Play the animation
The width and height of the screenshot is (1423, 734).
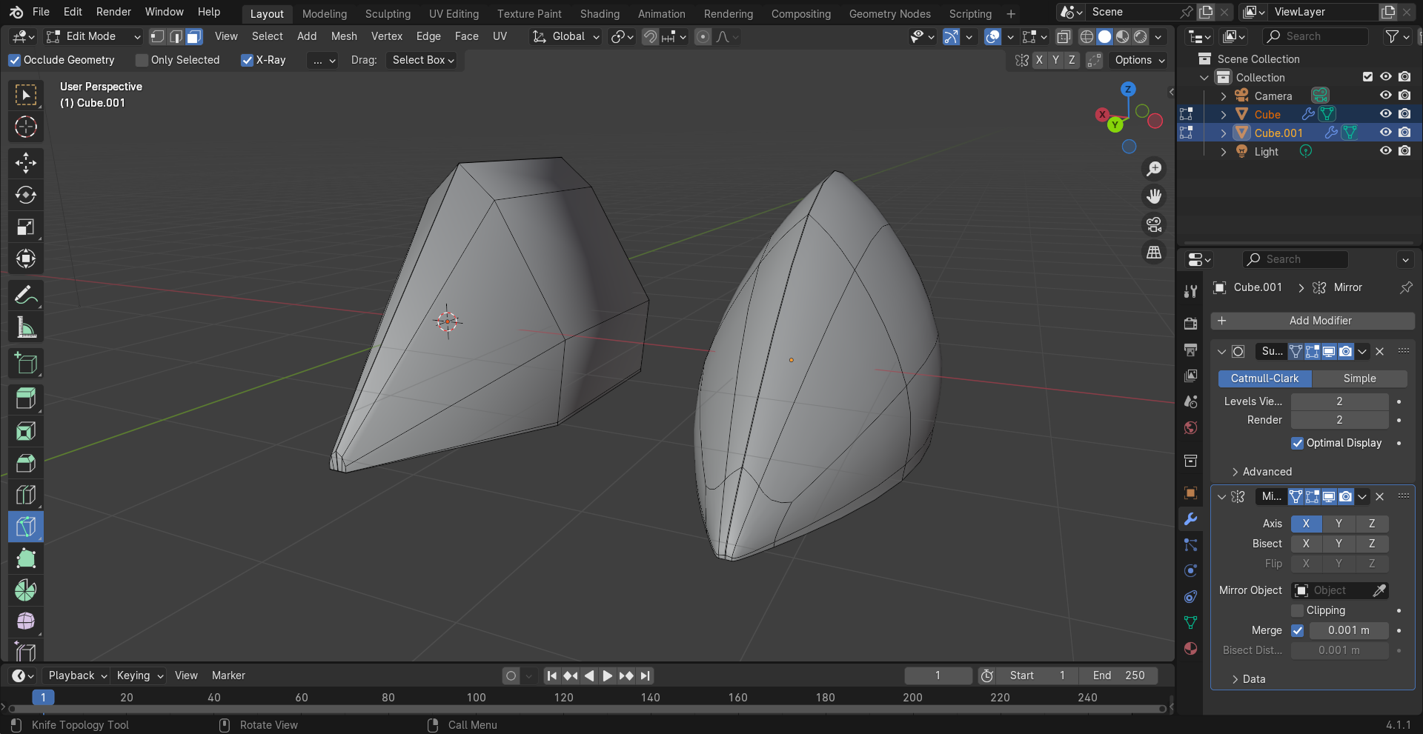coord(607,675)
